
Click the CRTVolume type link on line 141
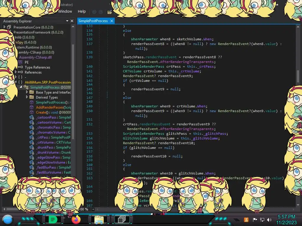(x=132, y=71)
